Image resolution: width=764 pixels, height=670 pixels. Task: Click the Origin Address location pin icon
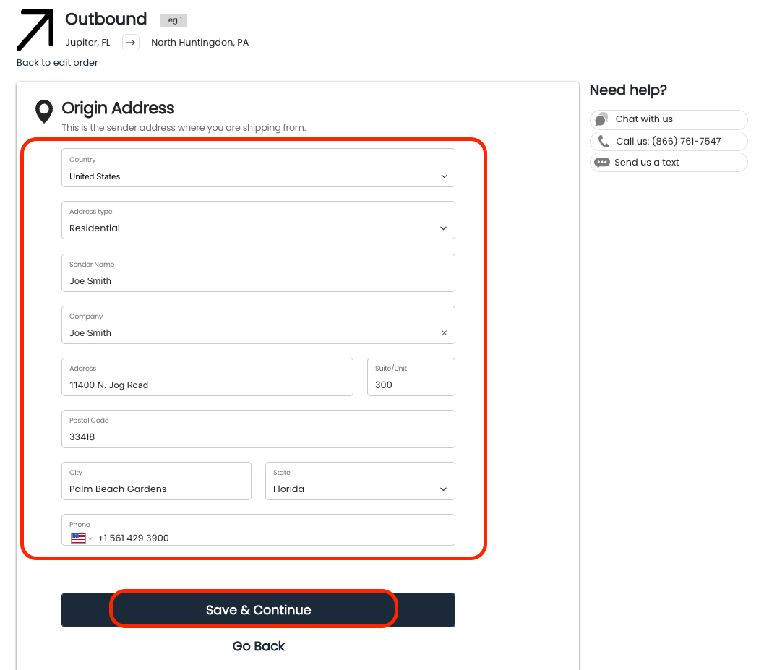coord(44,111)
